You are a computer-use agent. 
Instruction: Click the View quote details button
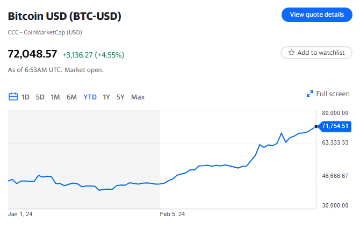click(316, 15)
